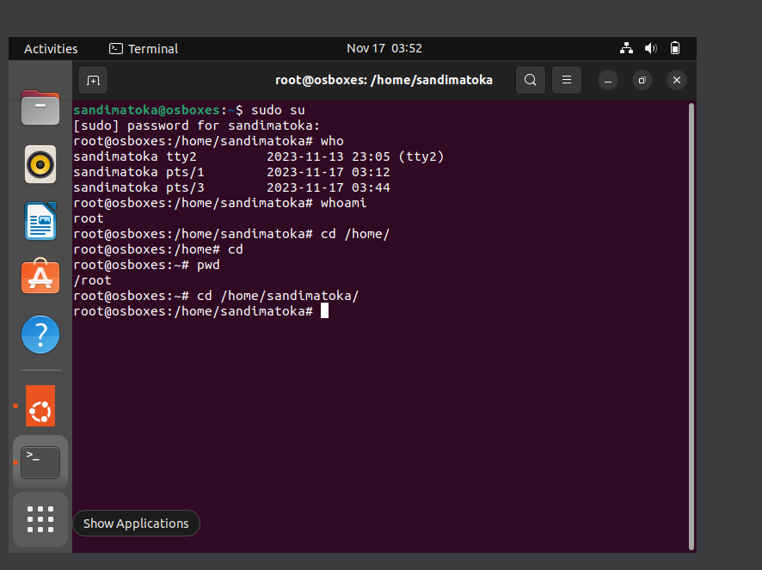Close the terminal window
Image resolution: width=762 pixels, height=570 pixels.
(x=677, y=80)
